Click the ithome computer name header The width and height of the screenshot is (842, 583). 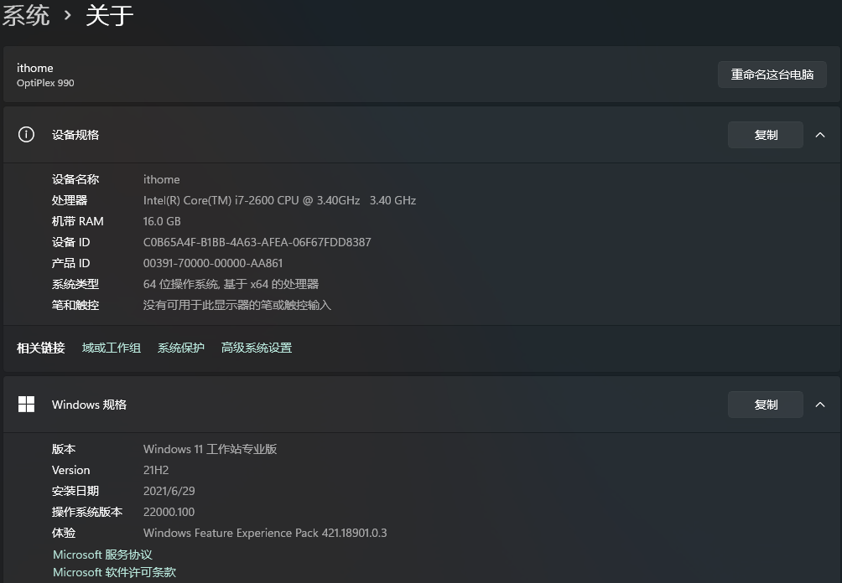[x=35, y=68]
